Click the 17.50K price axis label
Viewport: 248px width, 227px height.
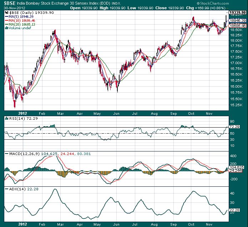coord(237,52)
